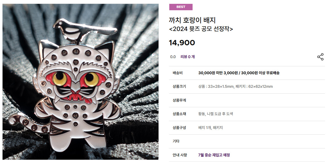Click the price 14,900

[x=182, y=43]
